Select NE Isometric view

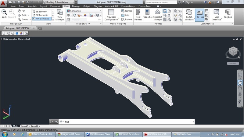42,15
